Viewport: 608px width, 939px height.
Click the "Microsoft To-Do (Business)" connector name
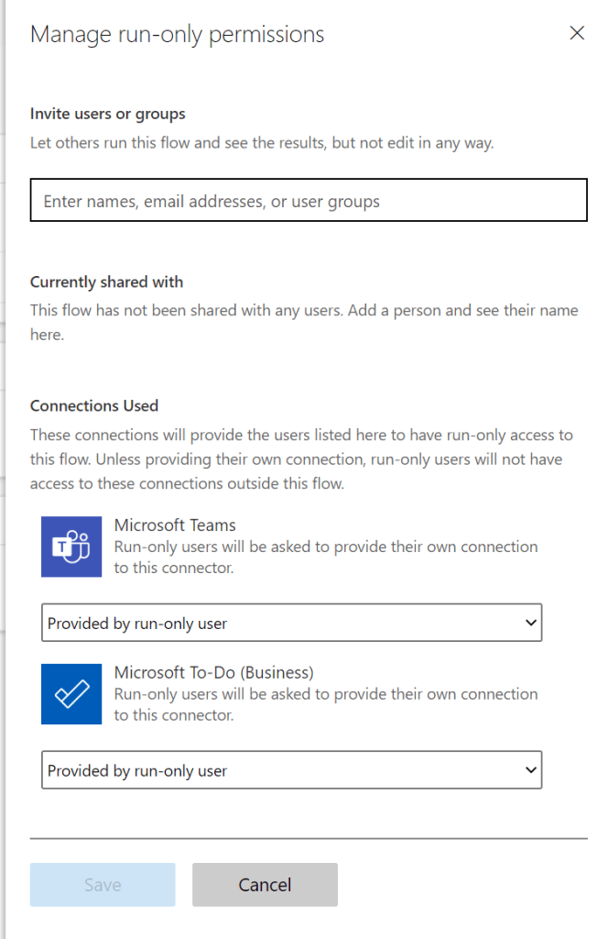(213, 673)
